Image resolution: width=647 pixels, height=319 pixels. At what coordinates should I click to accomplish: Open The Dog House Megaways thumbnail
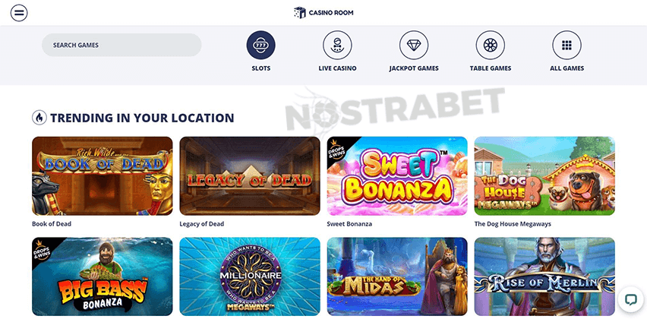[x=544, y=175]
